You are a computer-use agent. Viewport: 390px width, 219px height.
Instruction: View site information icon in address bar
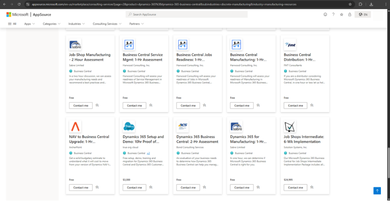[28, 4]
